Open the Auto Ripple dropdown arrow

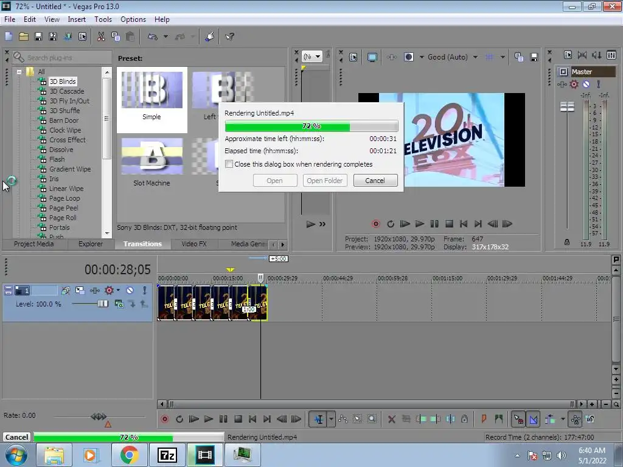(x=563, y=419)
